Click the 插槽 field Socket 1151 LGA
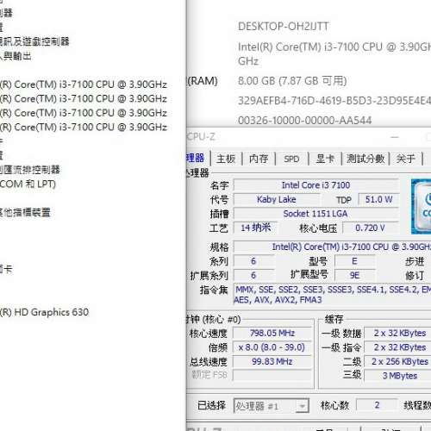This screenshot has height=431, width=431. (316, 214)
